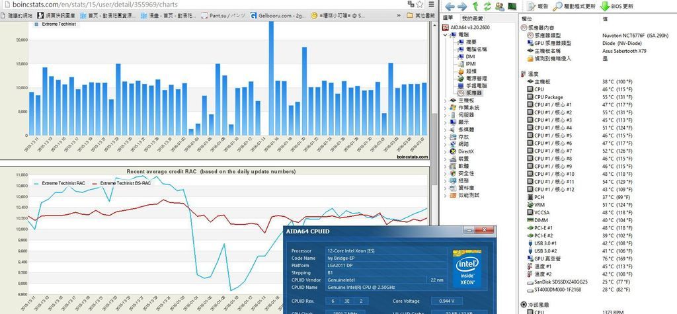Expand the 顯示 tree node
Screen dimensions: 677x314
pyautogui.click(x=446, y=122)
